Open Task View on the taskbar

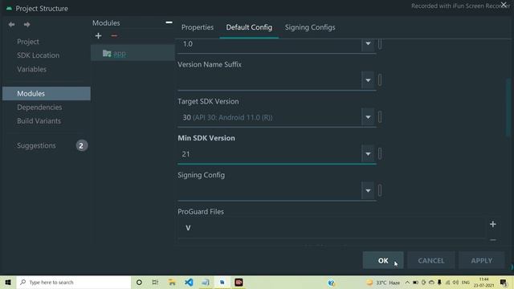[155, 282]
